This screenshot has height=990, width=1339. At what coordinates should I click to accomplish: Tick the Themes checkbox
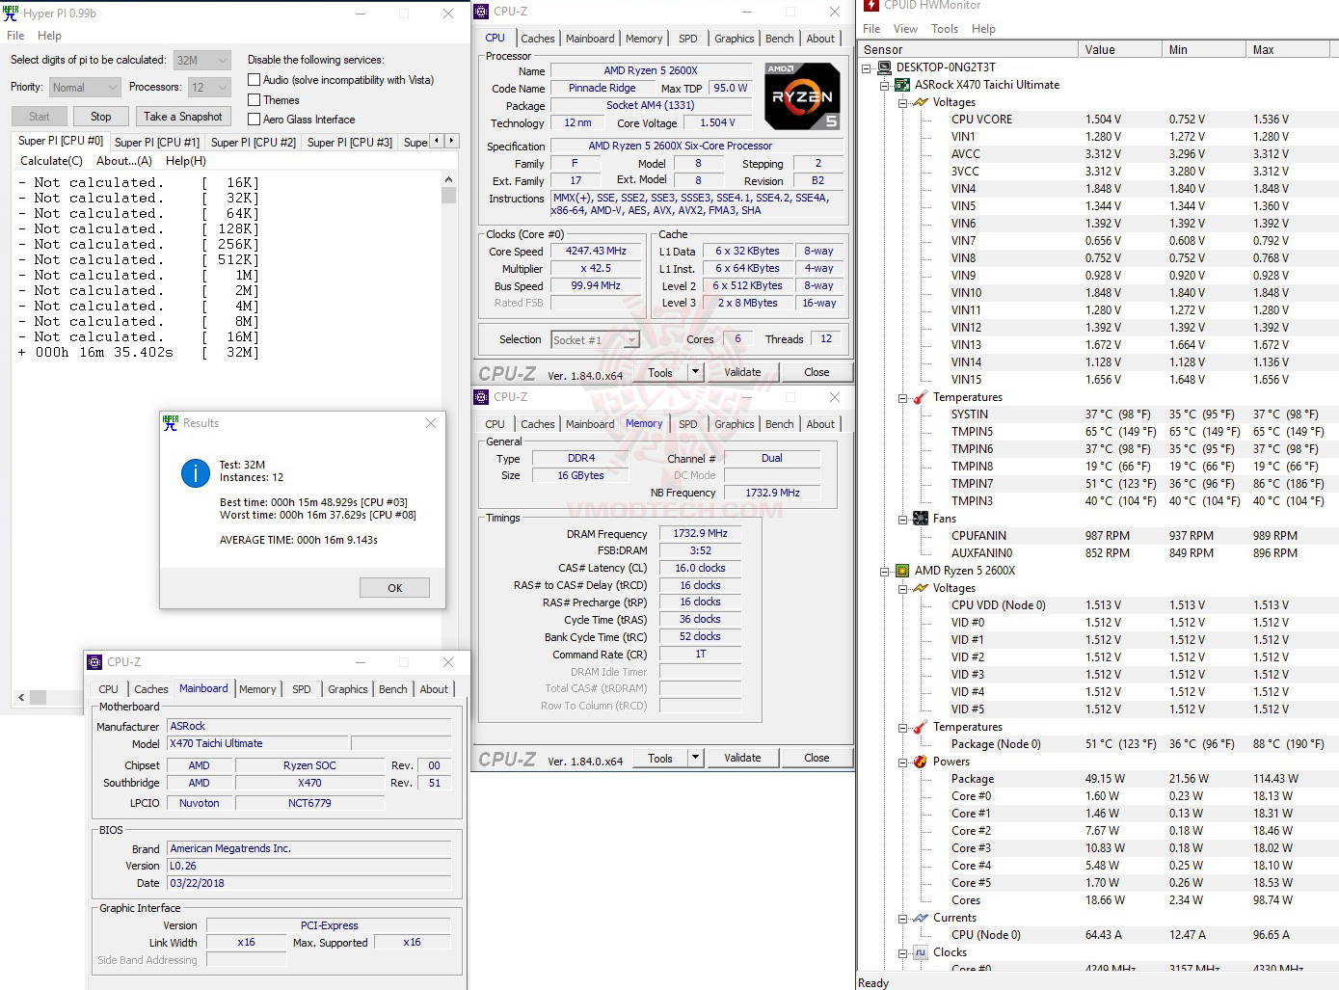click(254, 100)
